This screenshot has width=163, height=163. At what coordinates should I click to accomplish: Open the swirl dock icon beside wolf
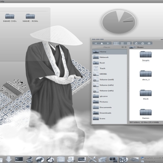click(51, 159)
